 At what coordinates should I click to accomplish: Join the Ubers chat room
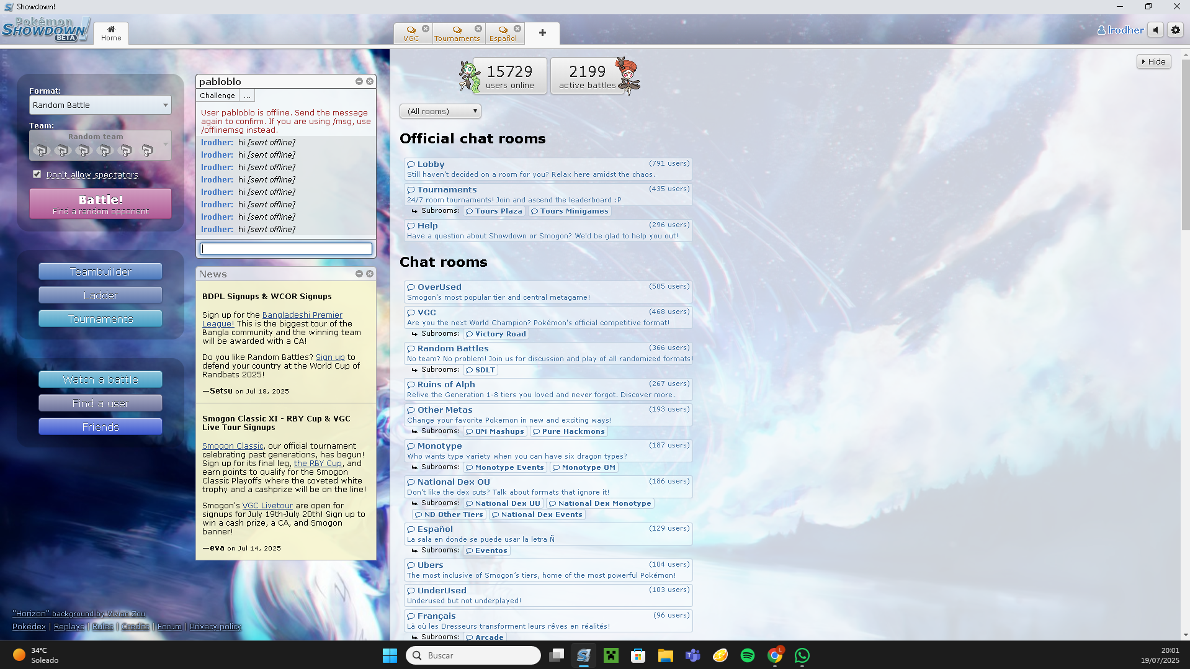coord(548,570)
